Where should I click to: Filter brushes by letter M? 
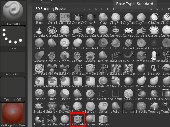click(x=151, y=9)
